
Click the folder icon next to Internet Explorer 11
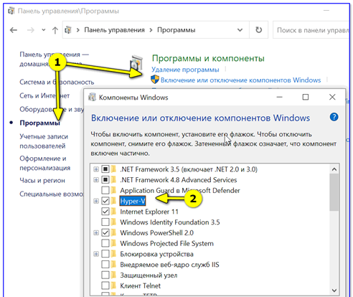tap(114, 212)
